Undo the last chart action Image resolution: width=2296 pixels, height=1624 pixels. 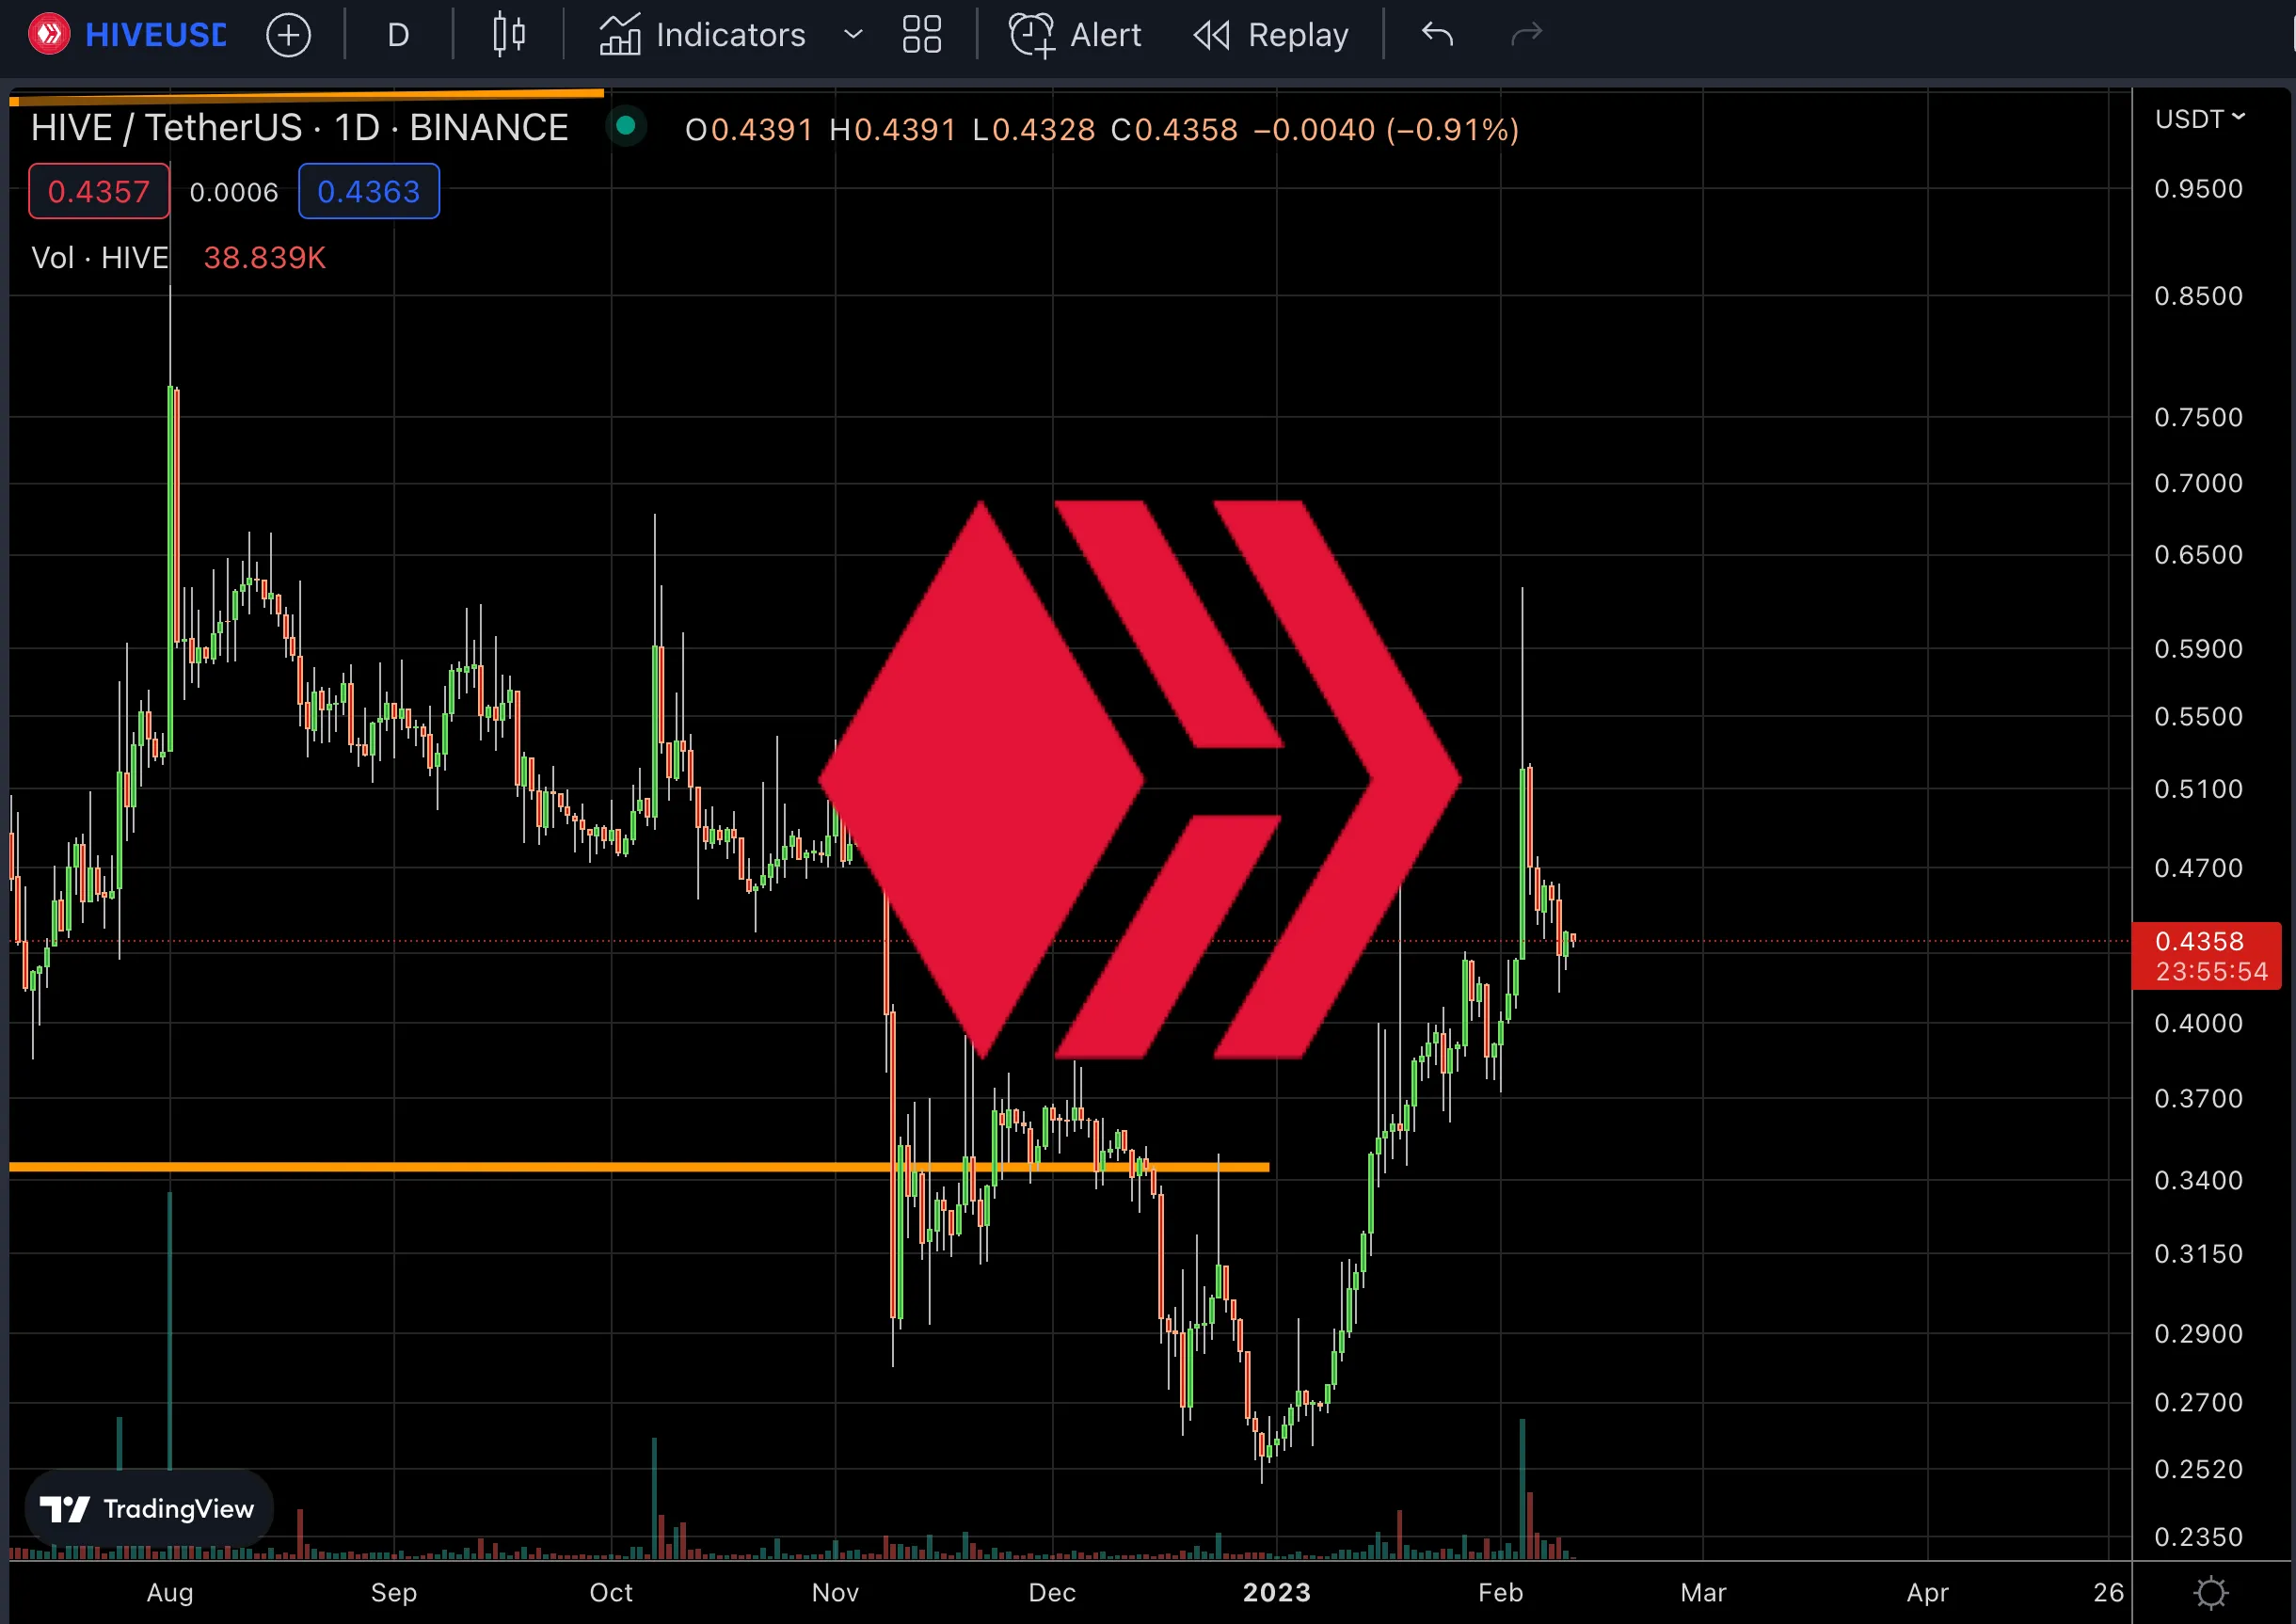point(1437,35)
